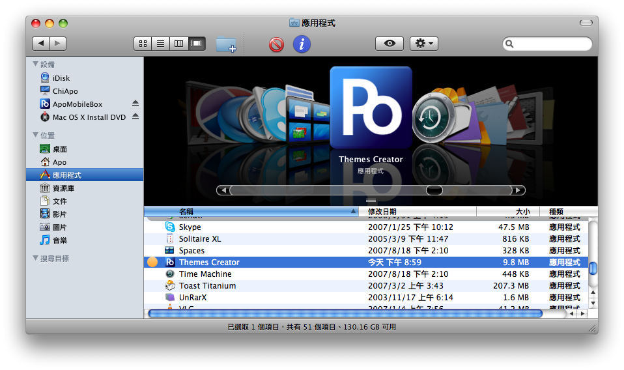Select Solitaire XL in the list
This screenshot has width=624, height=370.
pyautogui.click(x=366, y=238)
